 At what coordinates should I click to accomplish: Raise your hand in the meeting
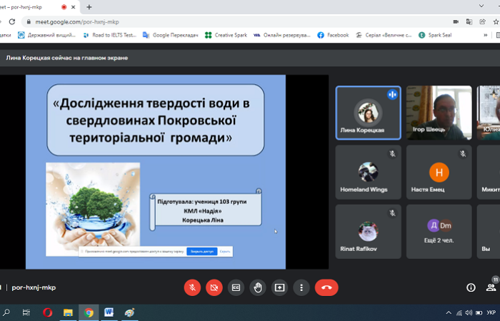258,287
